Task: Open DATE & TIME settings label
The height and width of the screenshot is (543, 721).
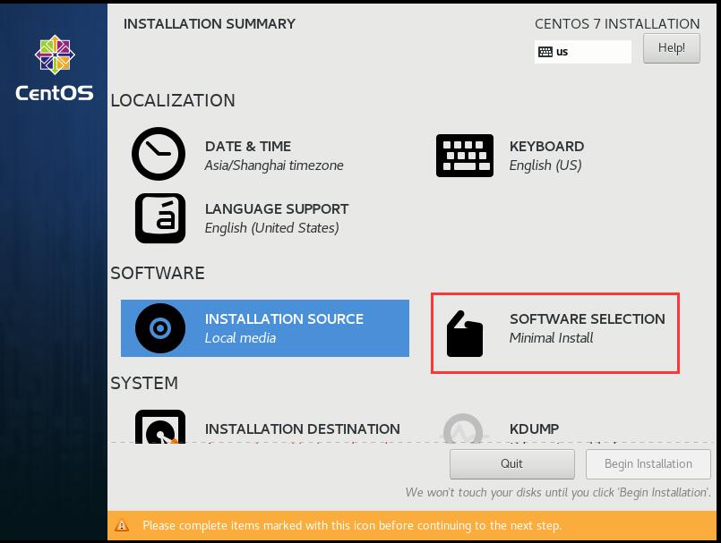Action: pos(248,147)
